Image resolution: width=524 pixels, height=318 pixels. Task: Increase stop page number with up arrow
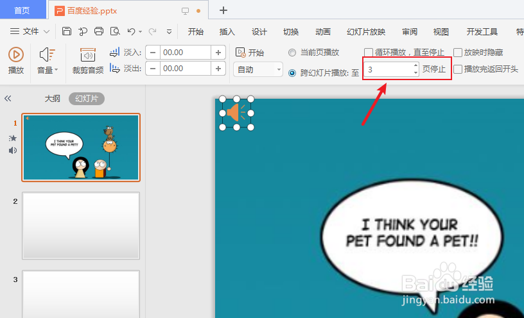coord(415,66)
